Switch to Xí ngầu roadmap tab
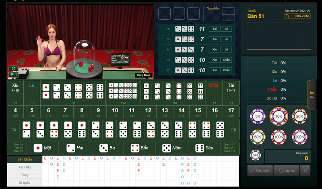The image size is (322, 189). click(x=25, y=183)
